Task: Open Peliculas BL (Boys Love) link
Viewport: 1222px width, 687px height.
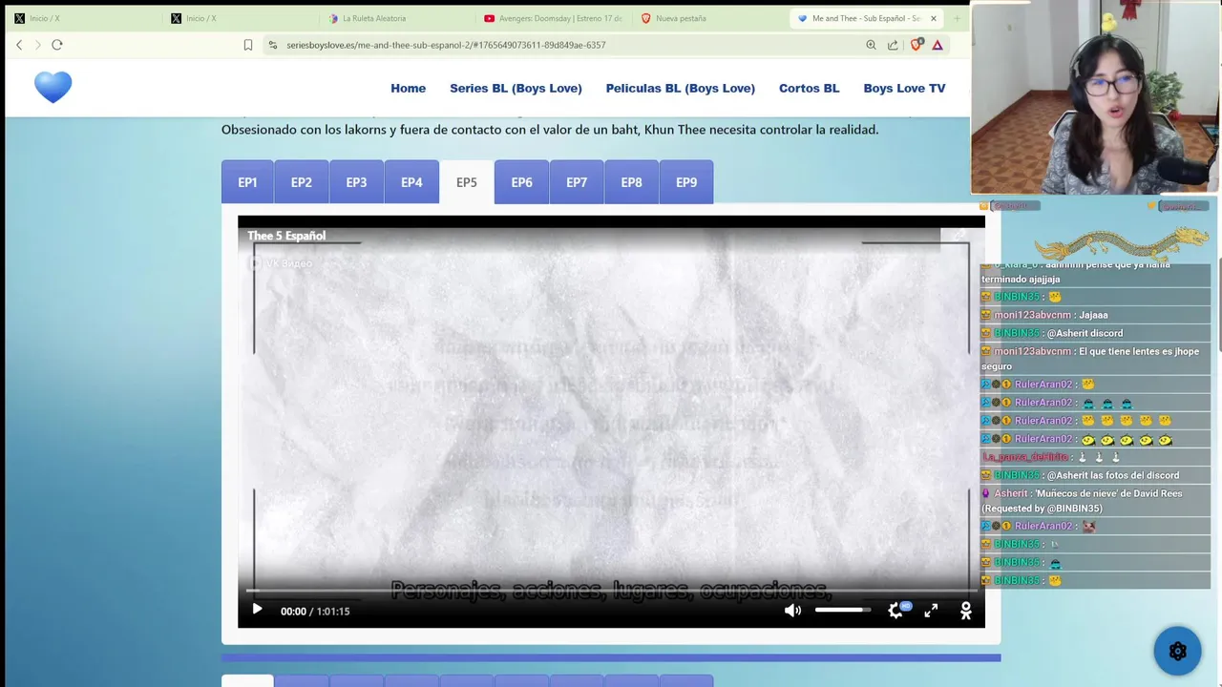Action: pyautogui.click(x=680, y=88)
